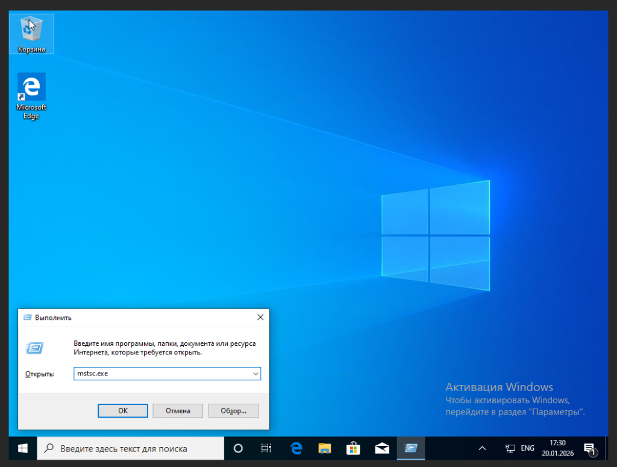The width and height of the screenshot is (617, 467).
Task: Show hidden system tray icons chevron
Action: coord(482,448)
